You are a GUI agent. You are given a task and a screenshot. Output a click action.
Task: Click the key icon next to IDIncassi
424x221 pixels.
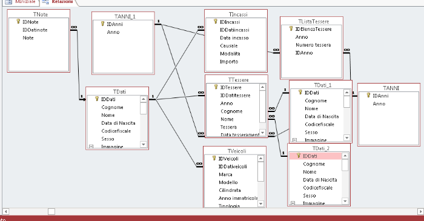[x=216, y=21]
